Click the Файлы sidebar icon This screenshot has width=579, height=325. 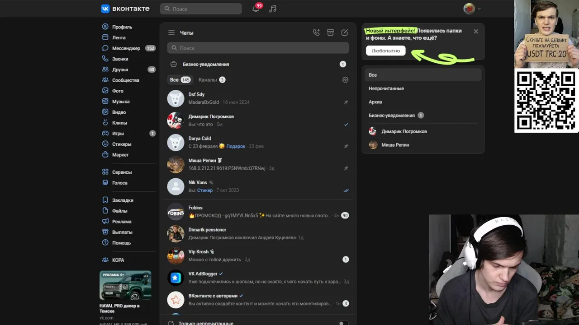tap(105, 211)
